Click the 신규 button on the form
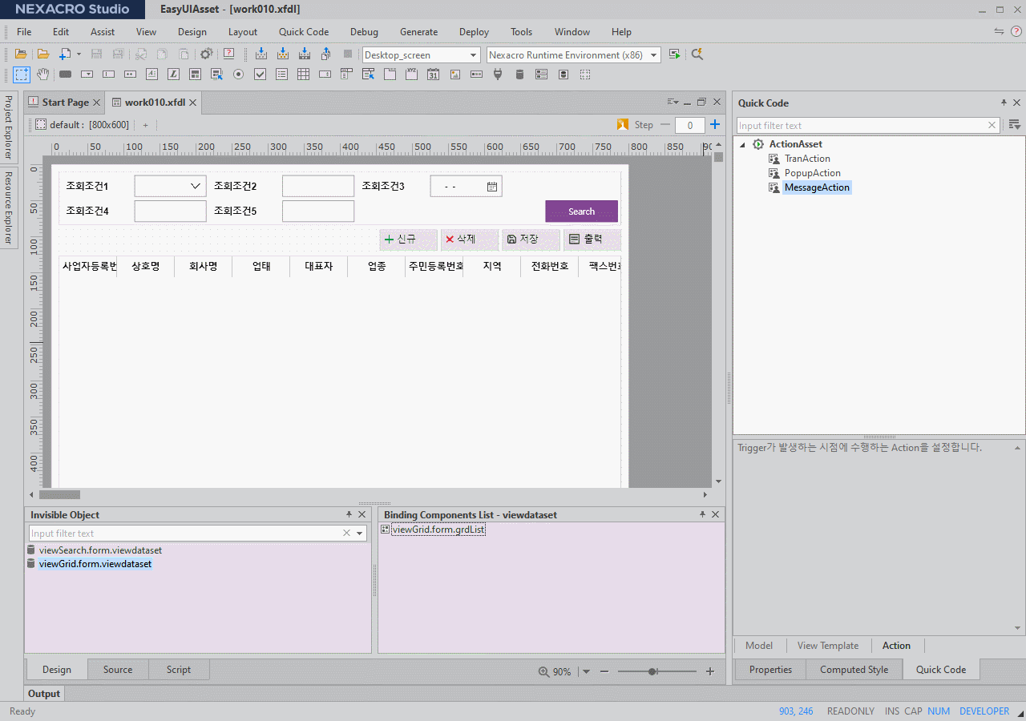 tap(408, 240)
